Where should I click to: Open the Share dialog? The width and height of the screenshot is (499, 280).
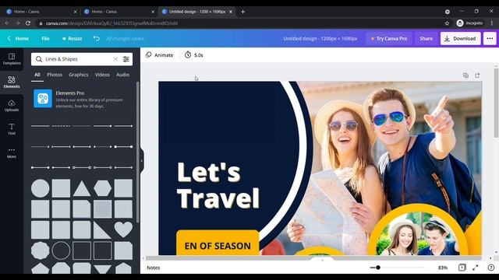pyautogui.click(x=426, y=38)
